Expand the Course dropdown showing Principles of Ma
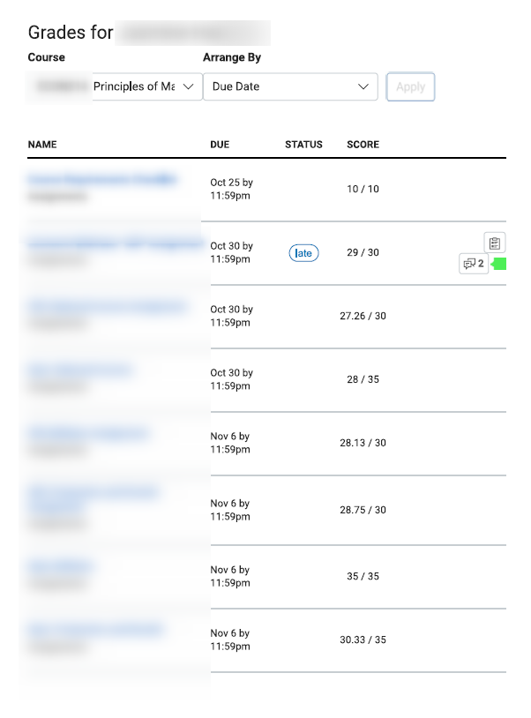Screen dimensions: 531x718 click(115, 86)
